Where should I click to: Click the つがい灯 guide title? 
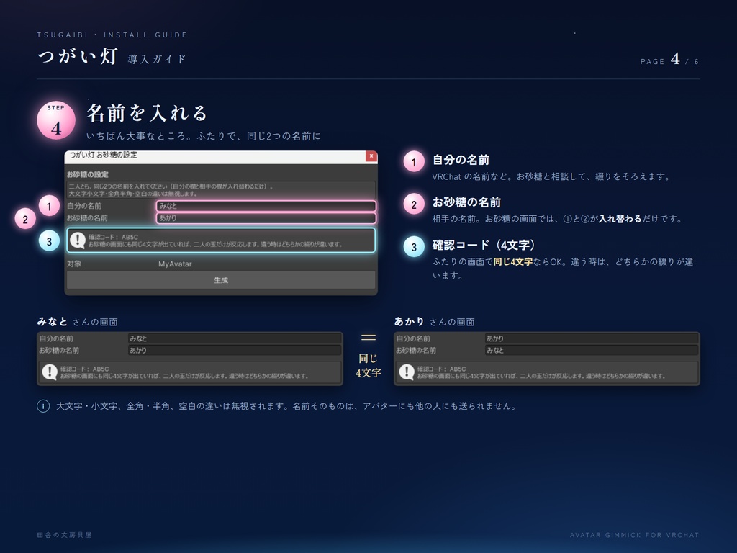(78, 56)
